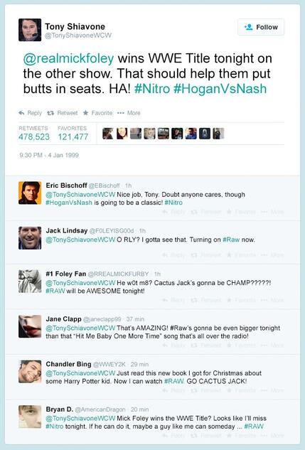This screenshot has height=450, width=305.
Task: Click the Retweet icon under main tweet
Action: [x=50, y=113]
